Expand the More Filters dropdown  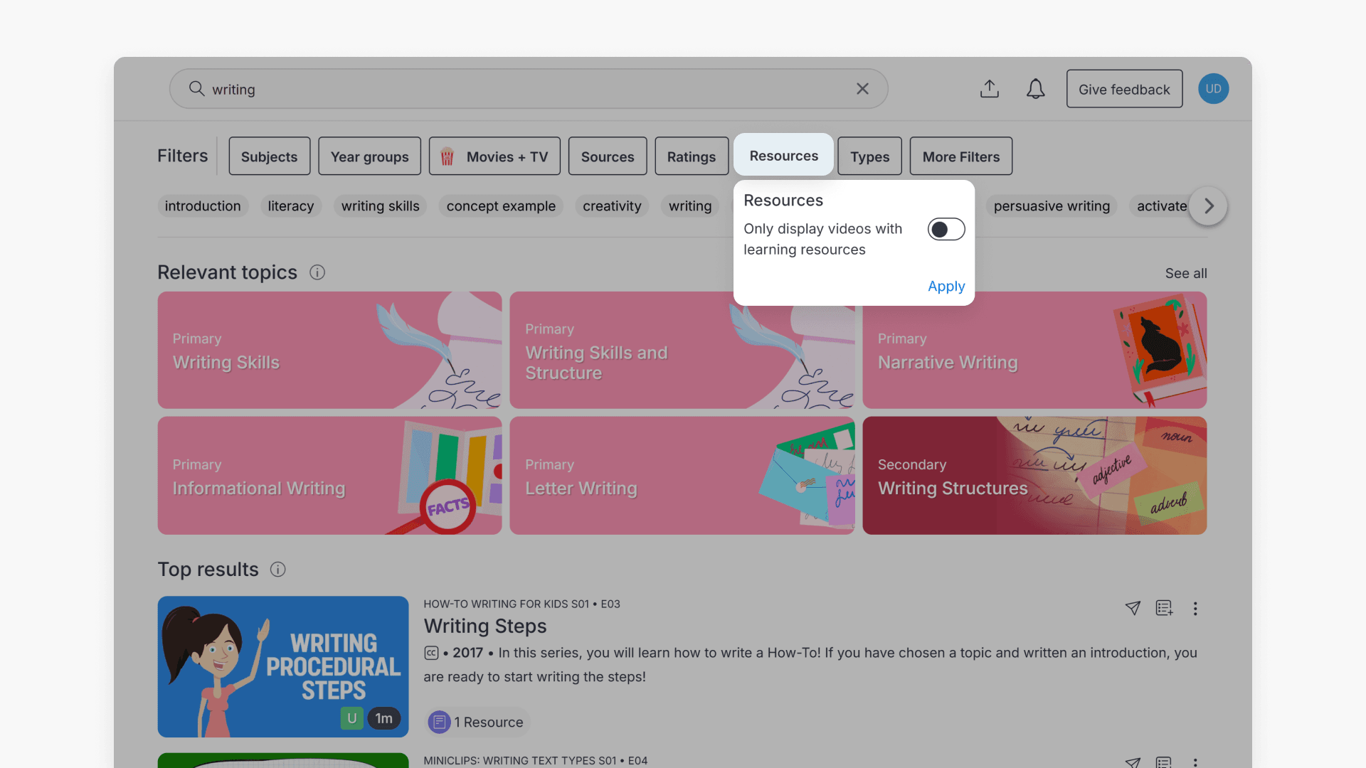(960, 156)
